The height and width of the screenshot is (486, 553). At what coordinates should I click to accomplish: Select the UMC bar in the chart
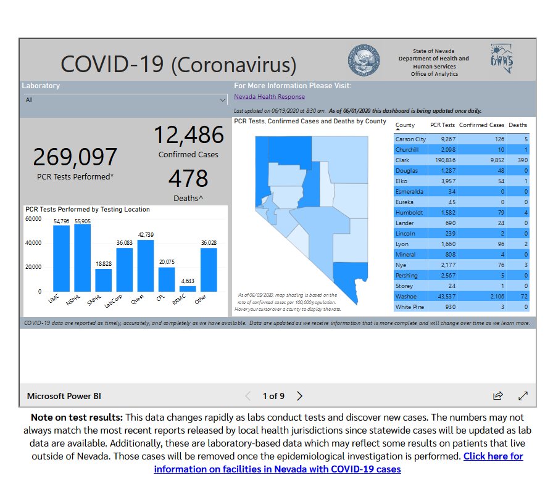(x=61, y=258)
